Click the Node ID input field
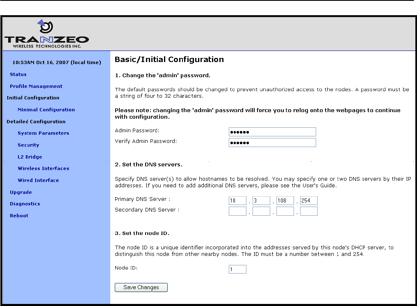This screenshot has width=417, height=306. 237,269
